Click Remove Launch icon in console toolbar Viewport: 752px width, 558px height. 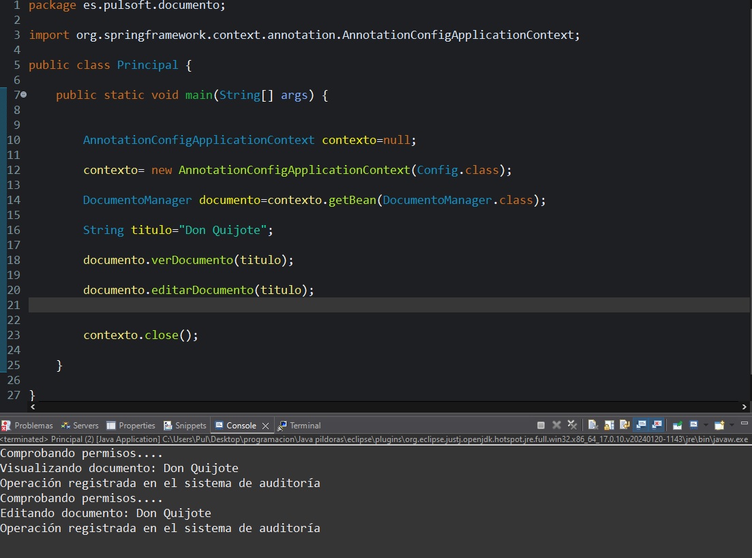point(556,425)
